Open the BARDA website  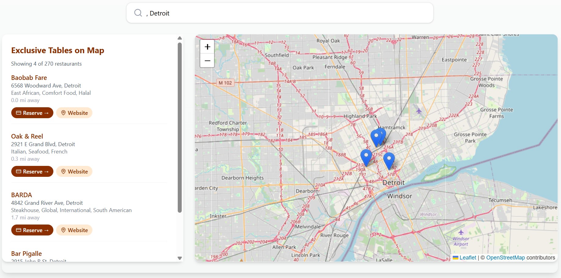(x=74, y=230)
